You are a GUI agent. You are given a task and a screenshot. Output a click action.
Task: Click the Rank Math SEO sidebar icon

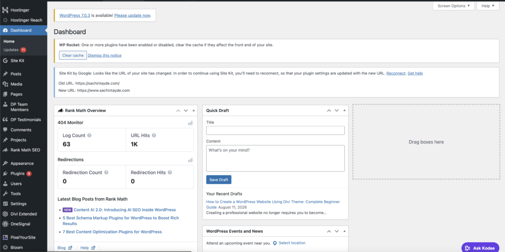click(x=5, y=150)
